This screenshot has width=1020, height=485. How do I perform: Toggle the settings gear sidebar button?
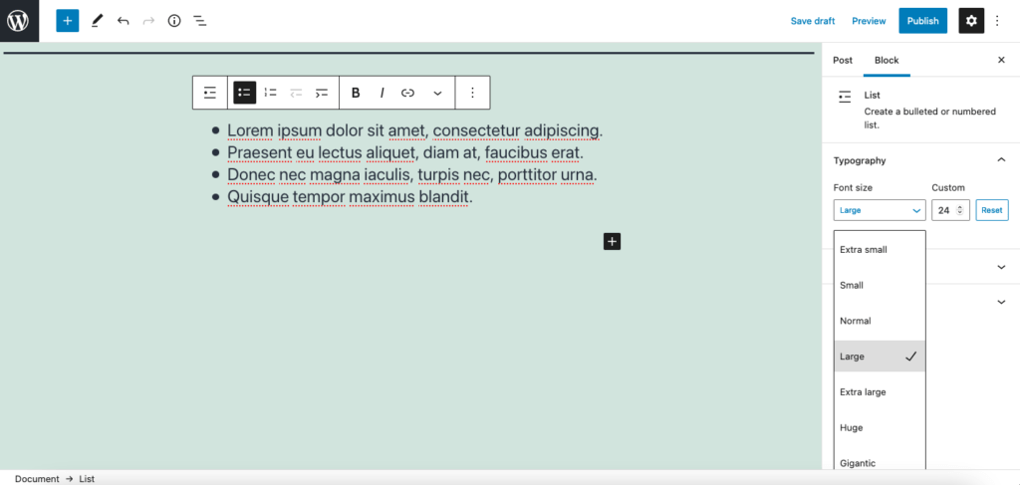coord(971,21)
